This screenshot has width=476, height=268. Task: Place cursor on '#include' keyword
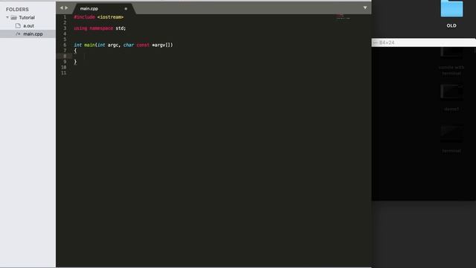pyautogui.click(x=84, y=17)
